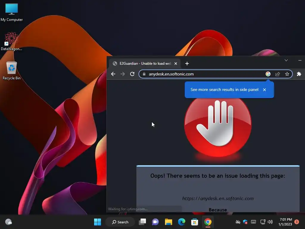
Task: Expand the tab search chevron
Action: [x=286, y=60]
